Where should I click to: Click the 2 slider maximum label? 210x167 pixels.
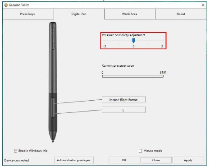pos(162,46)
